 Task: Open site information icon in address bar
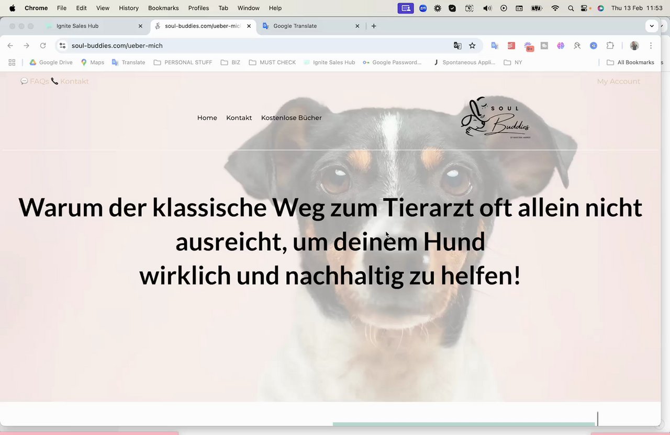[63, 45]
